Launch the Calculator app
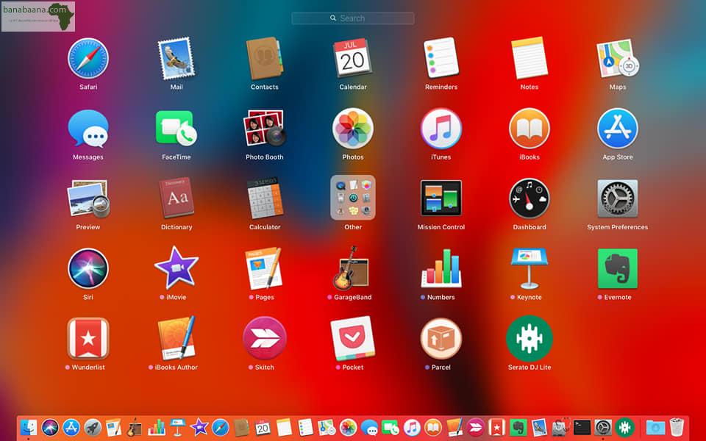The height and width of the screenshot is (441, 706). pyautogui.click(x=264, y=198)
